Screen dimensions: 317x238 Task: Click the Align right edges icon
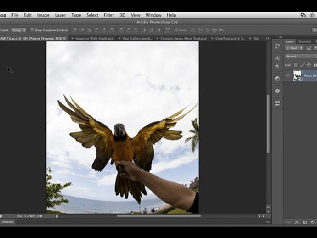[112, 30]
